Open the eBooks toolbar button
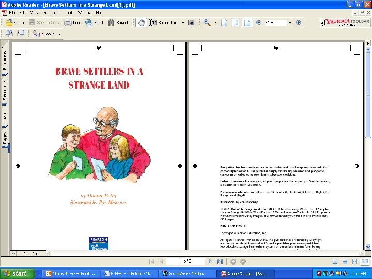Screen dimensions: 372x279 (x=43, y=34)
